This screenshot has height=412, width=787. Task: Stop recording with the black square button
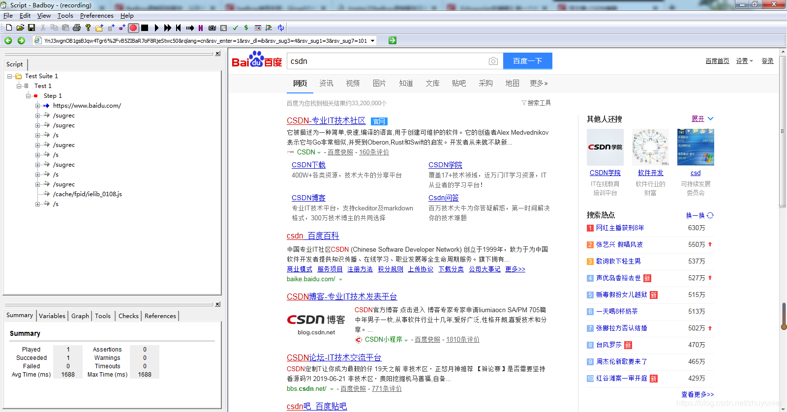pyautogui.click(x=145, y=28)
